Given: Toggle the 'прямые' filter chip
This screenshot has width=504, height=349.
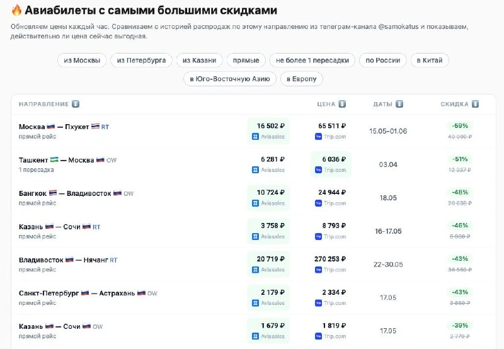Looking at the screenshot, I should [x=246, y=60].
